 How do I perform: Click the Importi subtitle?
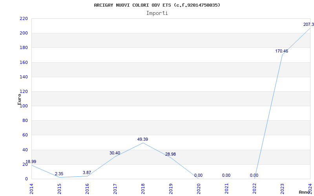pyautogui.click(x=157, y=13)
